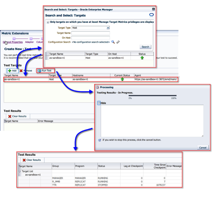Collapse the privileges notice disclosure arrow

[48, 22]
